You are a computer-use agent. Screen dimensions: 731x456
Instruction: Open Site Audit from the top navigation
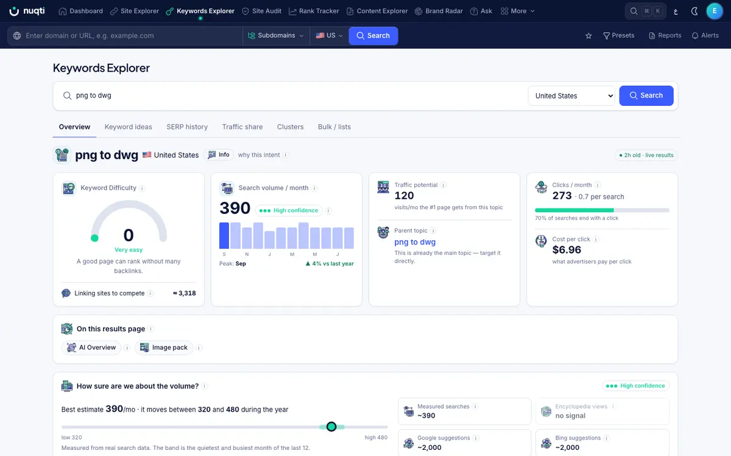[x=261, y=11]
